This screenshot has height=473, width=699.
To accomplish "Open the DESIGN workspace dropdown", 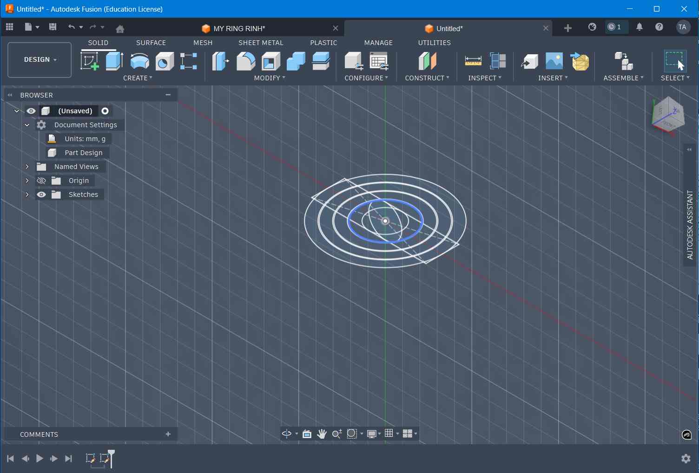I will click(x=40, y=60).
